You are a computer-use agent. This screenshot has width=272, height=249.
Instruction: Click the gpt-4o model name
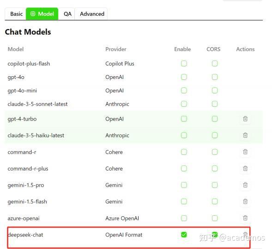click(16, 77)
